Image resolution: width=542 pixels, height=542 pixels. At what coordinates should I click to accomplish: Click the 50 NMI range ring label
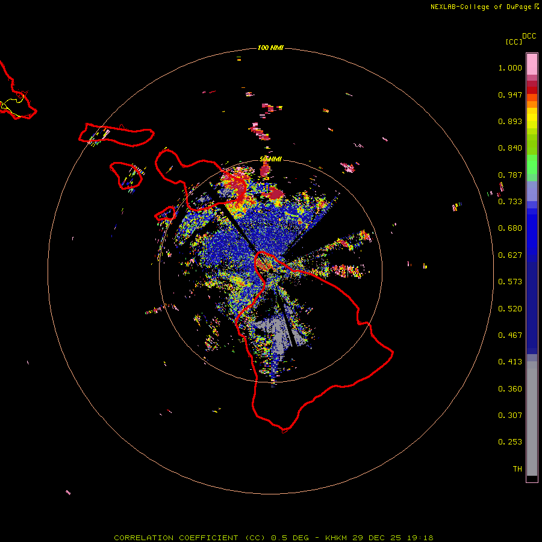(x=270, y=159)
